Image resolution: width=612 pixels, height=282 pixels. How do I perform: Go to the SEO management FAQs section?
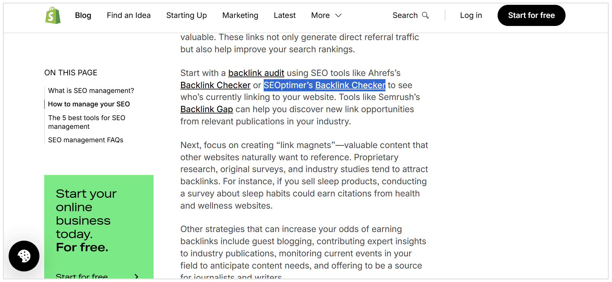coord(86,140)
